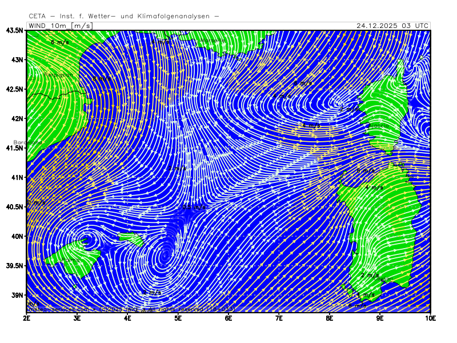Click the 4 m/s label on northern Sardinia
Viewport: 457px width, 343px height.
(x=374, y=188)
